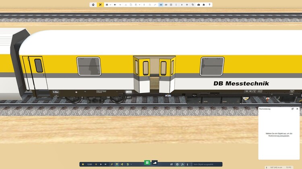Click the 12:00 time display
The height and width of the screenshot is (169, 302).
[x=89, y=165]
